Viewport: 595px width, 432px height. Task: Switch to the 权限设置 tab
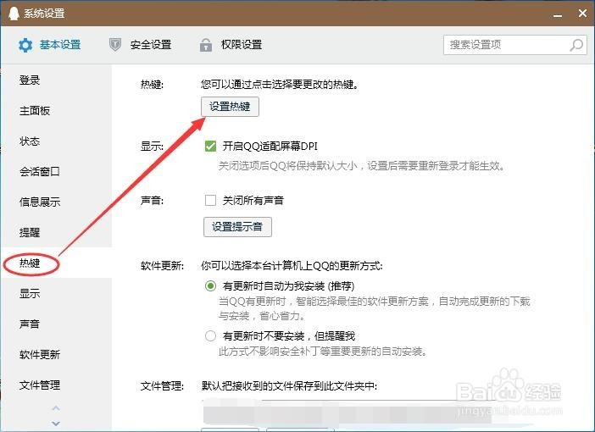pos(231,45)
